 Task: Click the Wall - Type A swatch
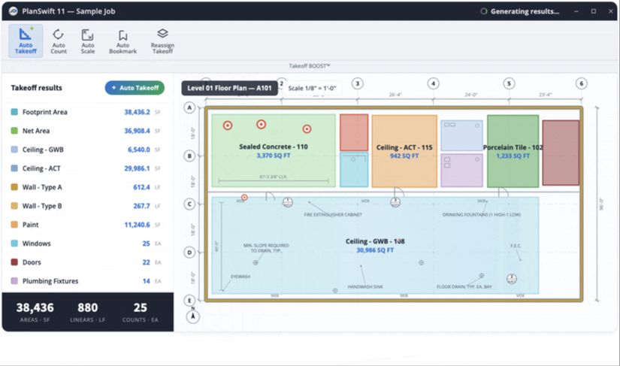tap(14, 187)
